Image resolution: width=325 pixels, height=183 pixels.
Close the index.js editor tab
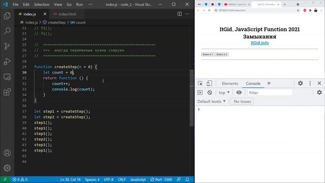pyautogui.click(x=45, y=14)
